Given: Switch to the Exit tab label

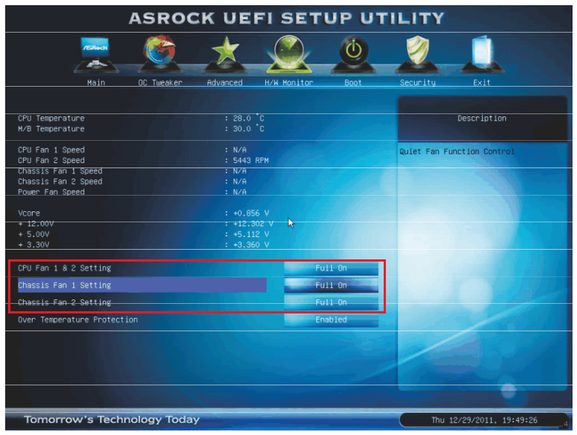Looking at the screenshot, I should (x=481, y=83).
